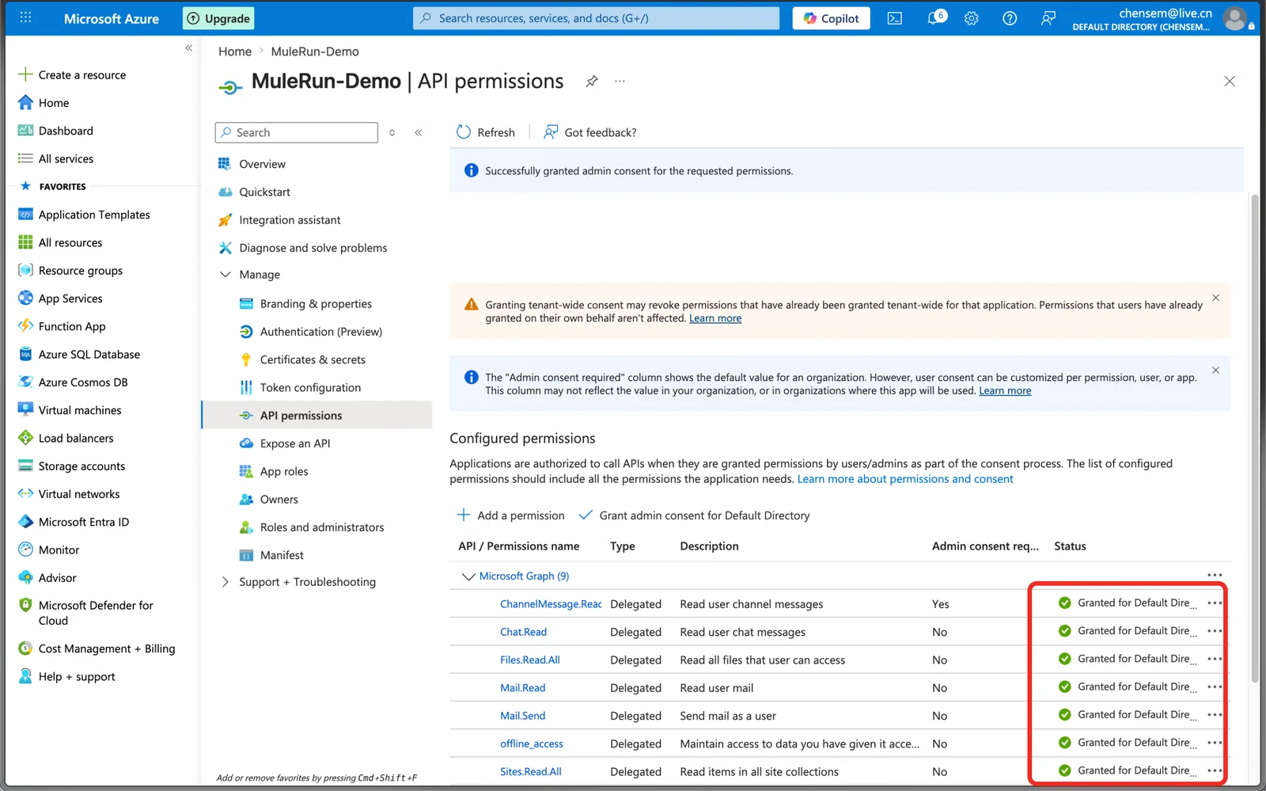This screenshot has width=1266, height=791.
Task: Open the notifications bell
Action: pos(935,18)
